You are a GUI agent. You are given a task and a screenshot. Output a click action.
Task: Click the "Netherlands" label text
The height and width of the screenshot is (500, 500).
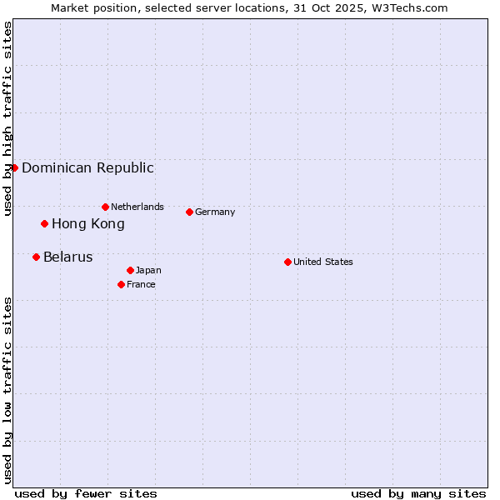click(x=137, y=207)
